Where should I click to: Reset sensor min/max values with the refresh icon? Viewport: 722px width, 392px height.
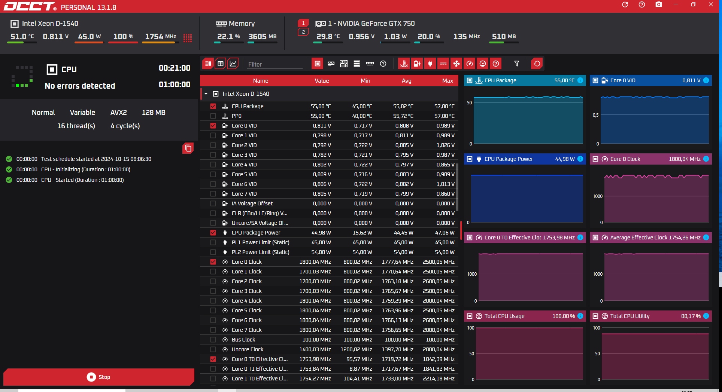[537, 64]
